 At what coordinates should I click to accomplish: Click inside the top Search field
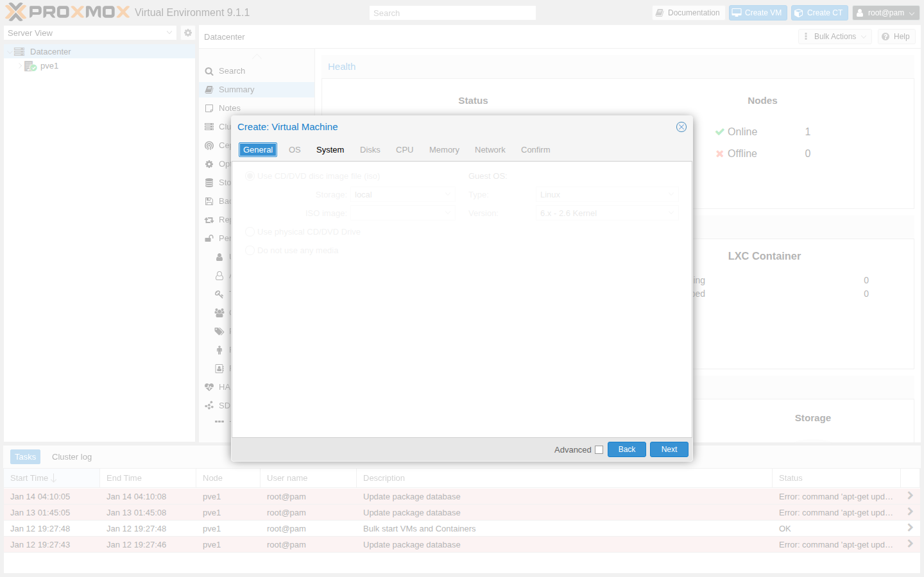click(x=452, y=12)
